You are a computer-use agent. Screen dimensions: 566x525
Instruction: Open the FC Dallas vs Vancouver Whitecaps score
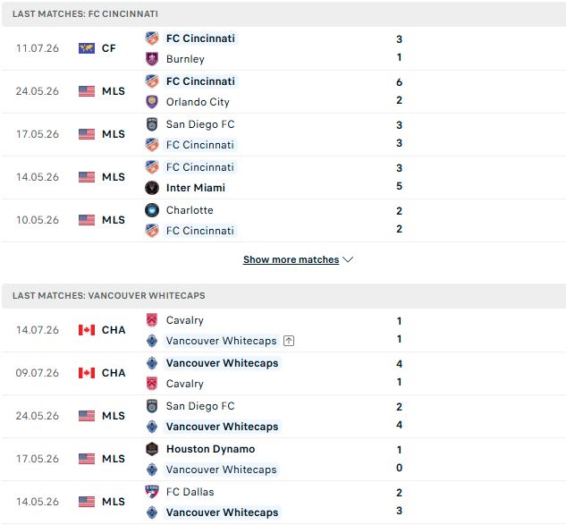pos(399,502)
